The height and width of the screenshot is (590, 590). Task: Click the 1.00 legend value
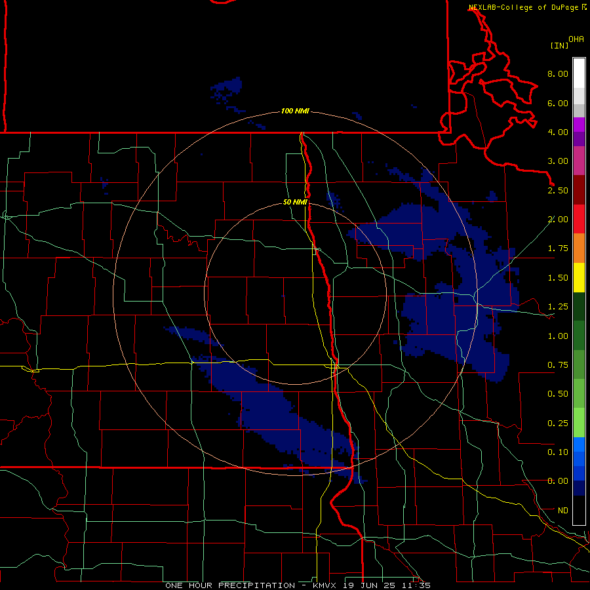[x=558, y=336]
